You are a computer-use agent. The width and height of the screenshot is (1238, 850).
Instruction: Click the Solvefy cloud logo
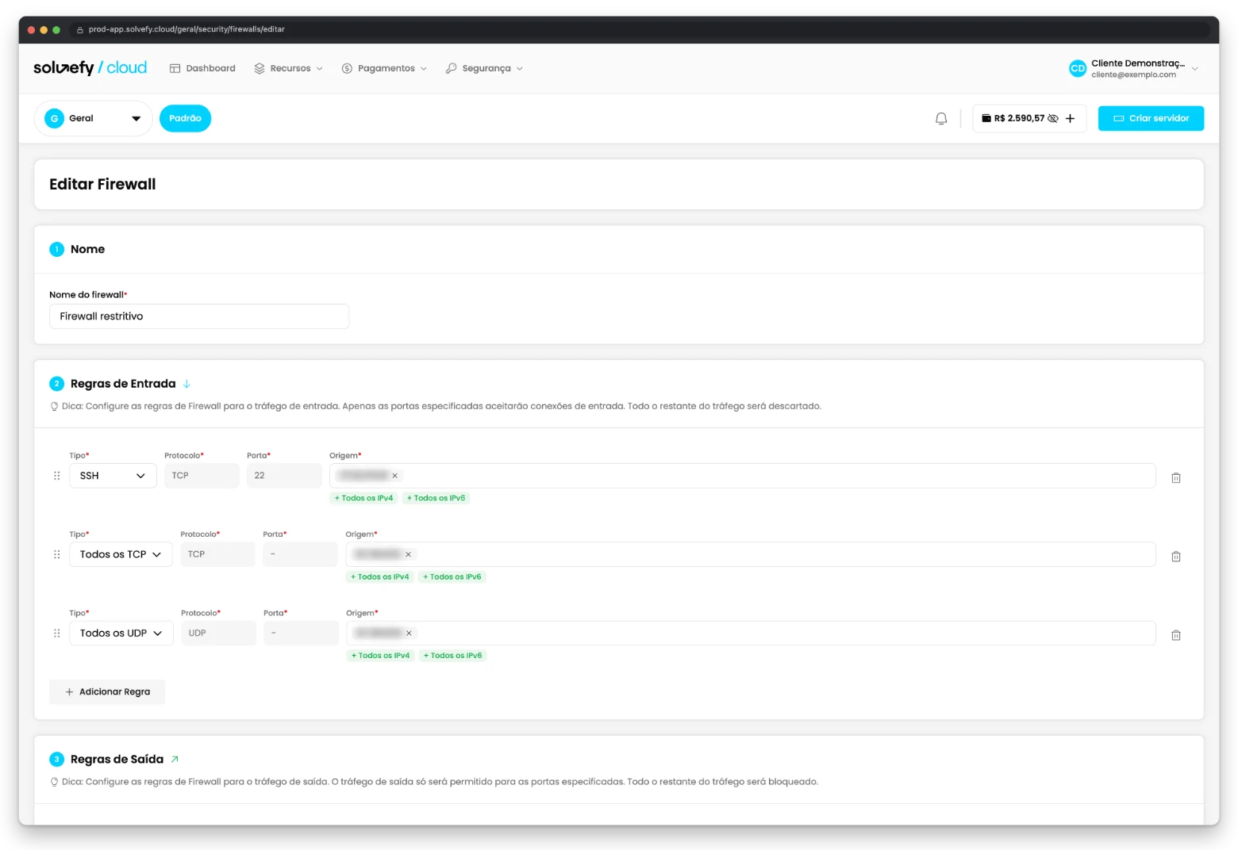coord(90,68)
